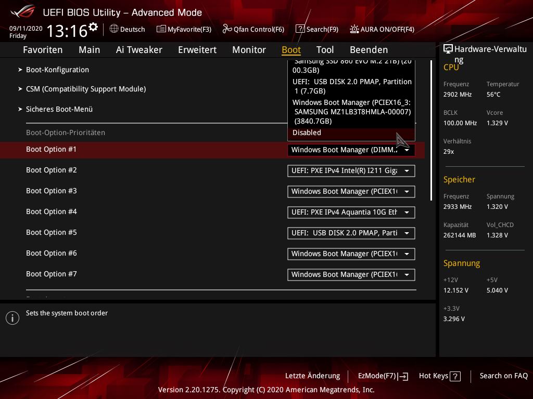
Task: Open Boot Option #4 dropdown
Action: point(351,212)
